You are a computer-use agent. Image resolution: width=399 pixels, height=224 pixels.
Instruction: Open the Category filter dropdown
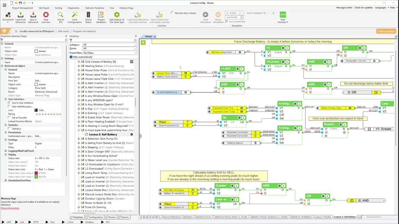click(109, 45)
